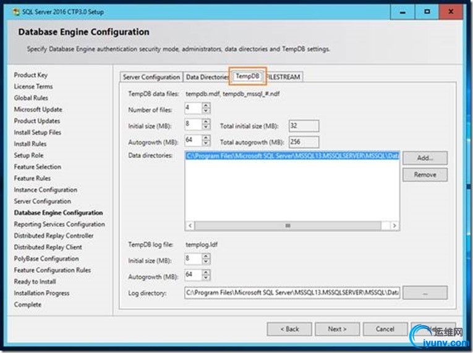Cancel the SQL Server setup
The height and width of the screenshot is (353, 473).
tap(385, 329)
